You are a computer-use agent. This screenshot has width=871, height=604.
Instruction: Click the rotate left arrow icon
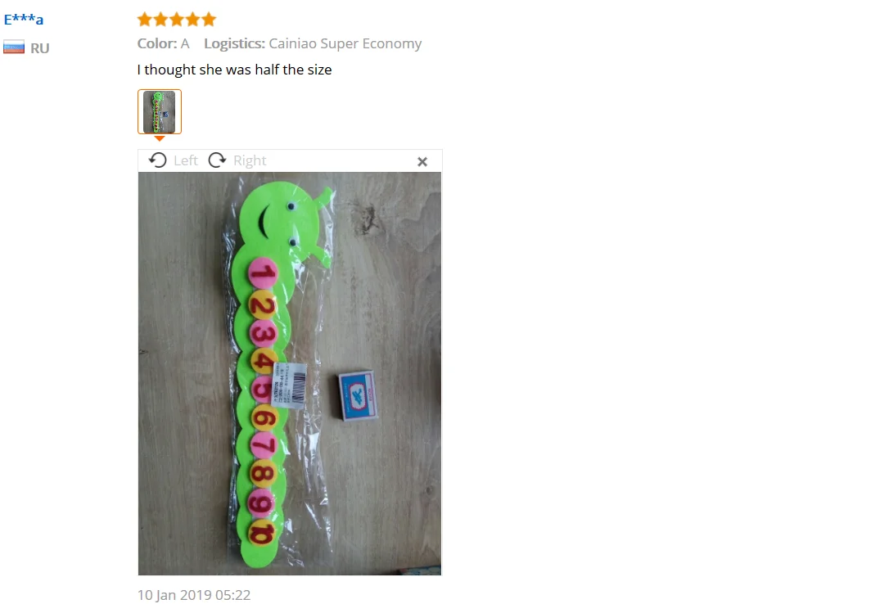158,160
